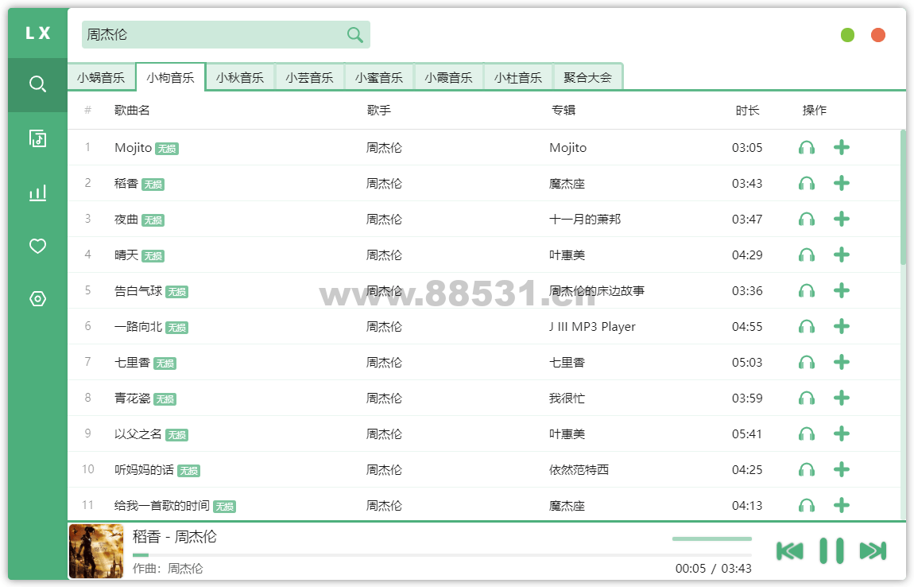This screenshot has width=914, height=587.
Task: Play 晴天 with headphone icon
Action: (x=807, y=255)
